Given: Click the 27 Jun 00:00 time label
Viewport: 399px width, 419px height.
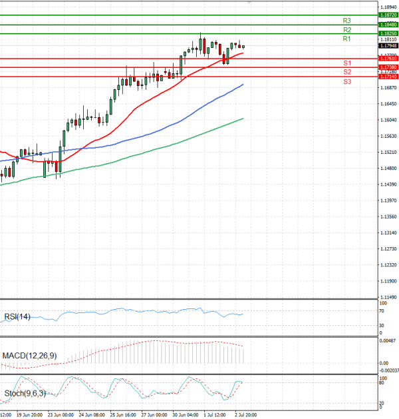Looking at the screenshot, I should [154, 415].
